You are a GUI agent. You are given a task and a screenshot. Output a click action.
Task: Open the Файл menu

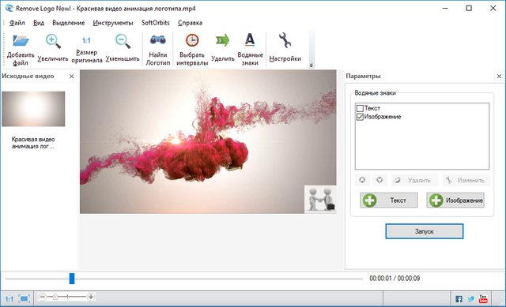(17, 23)
